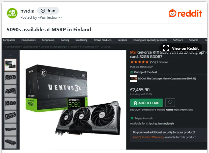Viewport: 209px width, 153px height.
Task: Open the Cooling and specialty products menu
Action: (150, 40)
